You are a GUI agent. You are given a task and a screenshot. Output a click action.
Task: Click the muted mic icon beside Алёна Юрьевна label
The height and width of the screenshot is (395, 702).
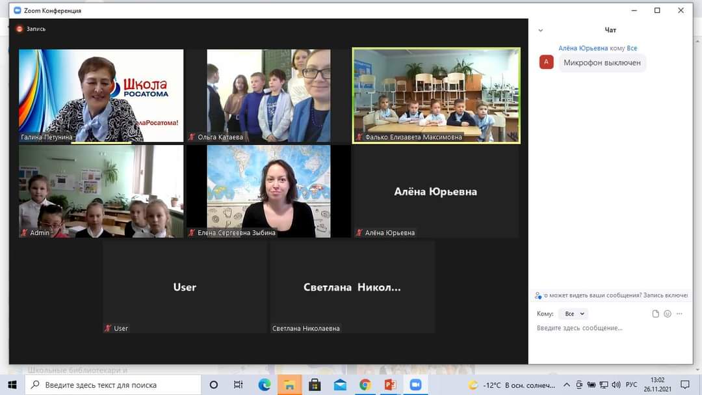click(359, 233)
